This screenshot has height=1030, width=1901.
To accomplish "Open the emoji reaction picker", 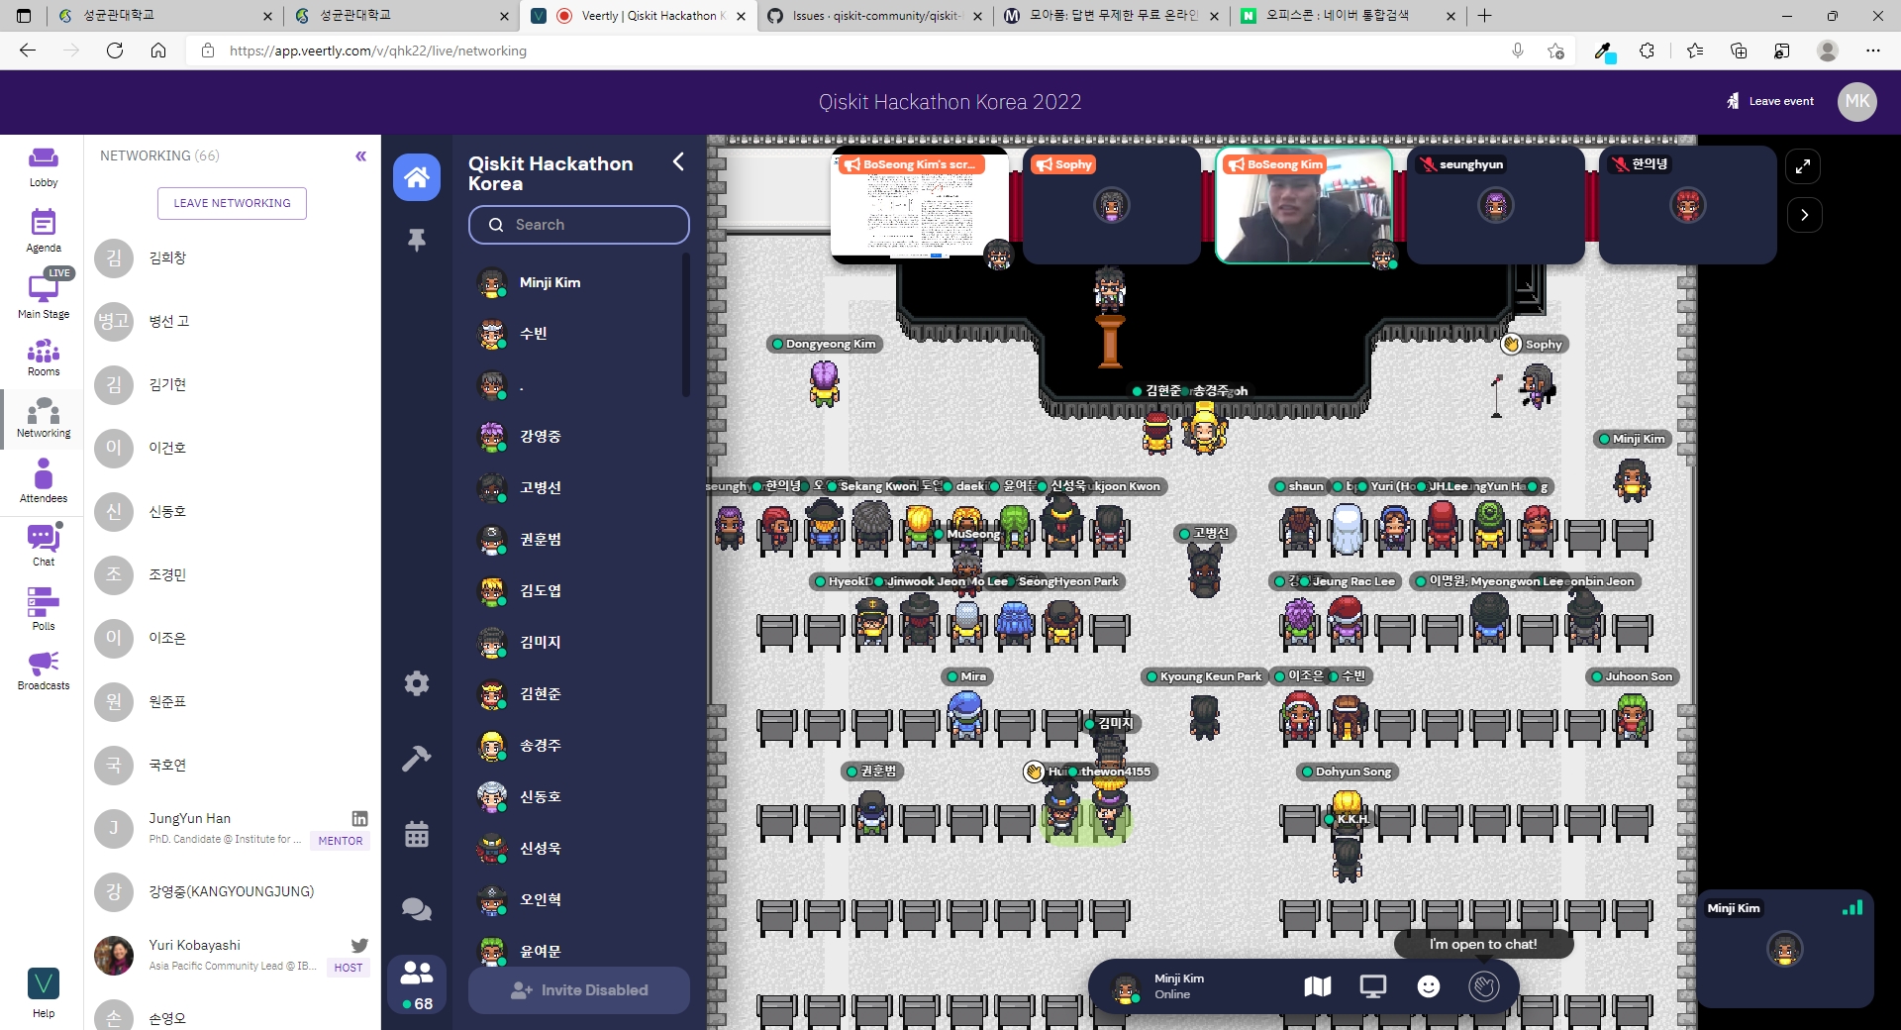I will click(x=1428, y=986).
